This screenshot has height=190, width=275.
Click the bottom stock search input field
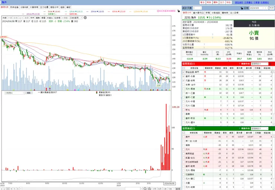132,189
